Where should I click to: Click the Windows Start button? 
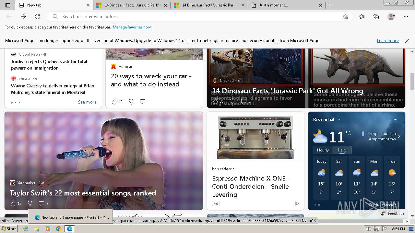click(x=9, y=229)
